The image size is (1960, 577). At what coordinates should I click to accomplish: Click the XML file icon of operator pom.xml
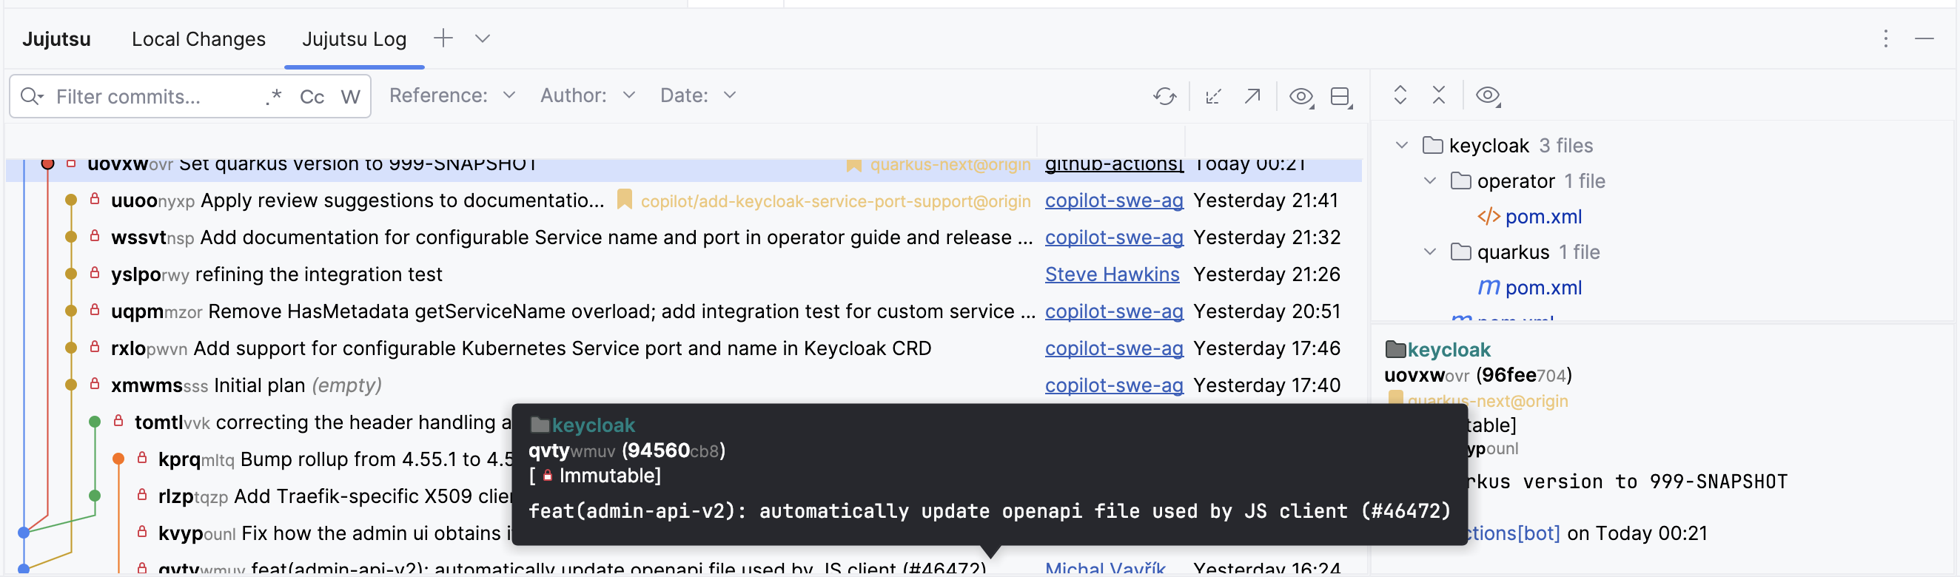point(1489,217)
